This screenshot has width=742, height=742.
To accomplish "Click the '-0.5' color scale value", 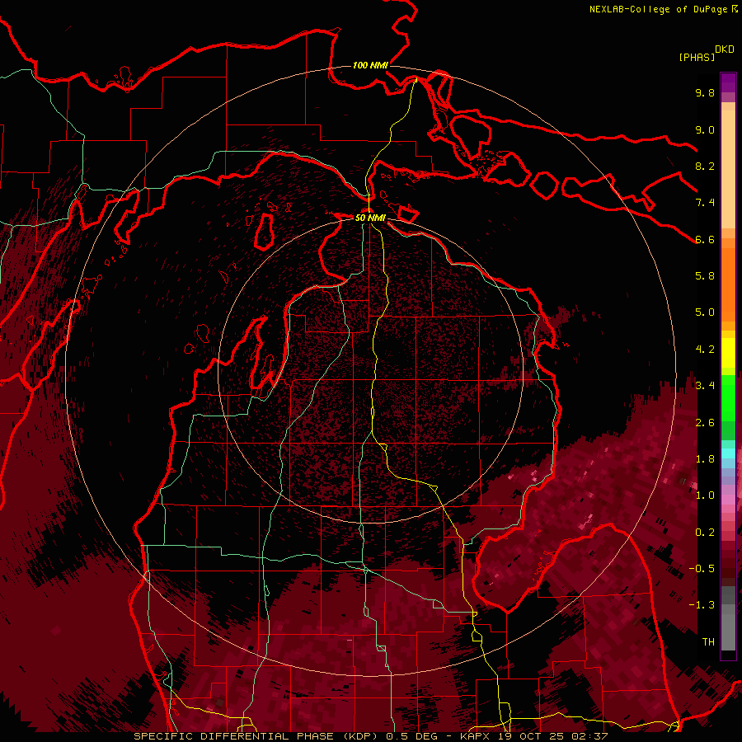I will (x=702, y=569).
